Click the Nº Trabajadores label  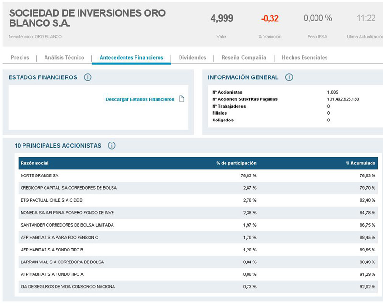[x=229, y=106]
